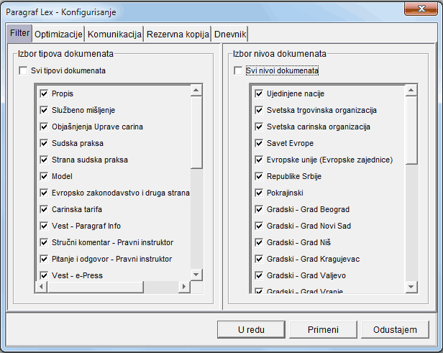Screen dimensions: 443x353
Task: Uncheck Carinska tarifa in the list
Action: pyautogui.click(x=44, y=209)
